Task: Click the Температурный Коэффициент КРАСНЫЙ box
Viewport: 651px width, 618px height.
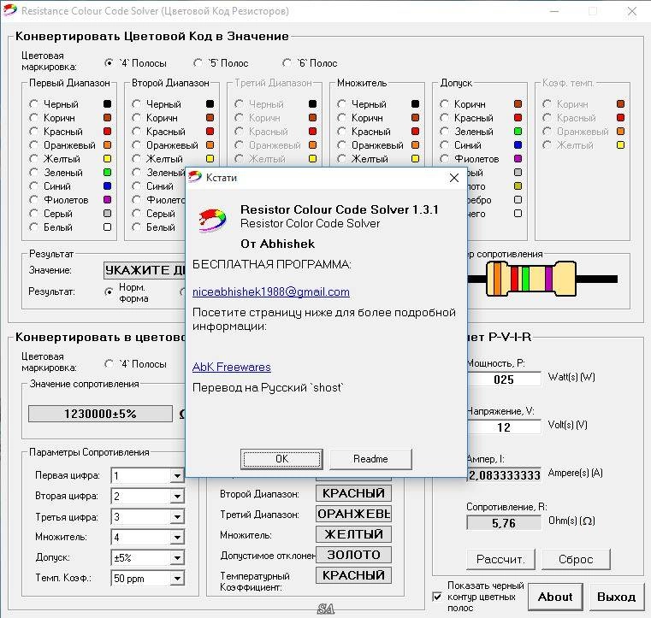Action: pyautogui.click(x=353, y=575)
